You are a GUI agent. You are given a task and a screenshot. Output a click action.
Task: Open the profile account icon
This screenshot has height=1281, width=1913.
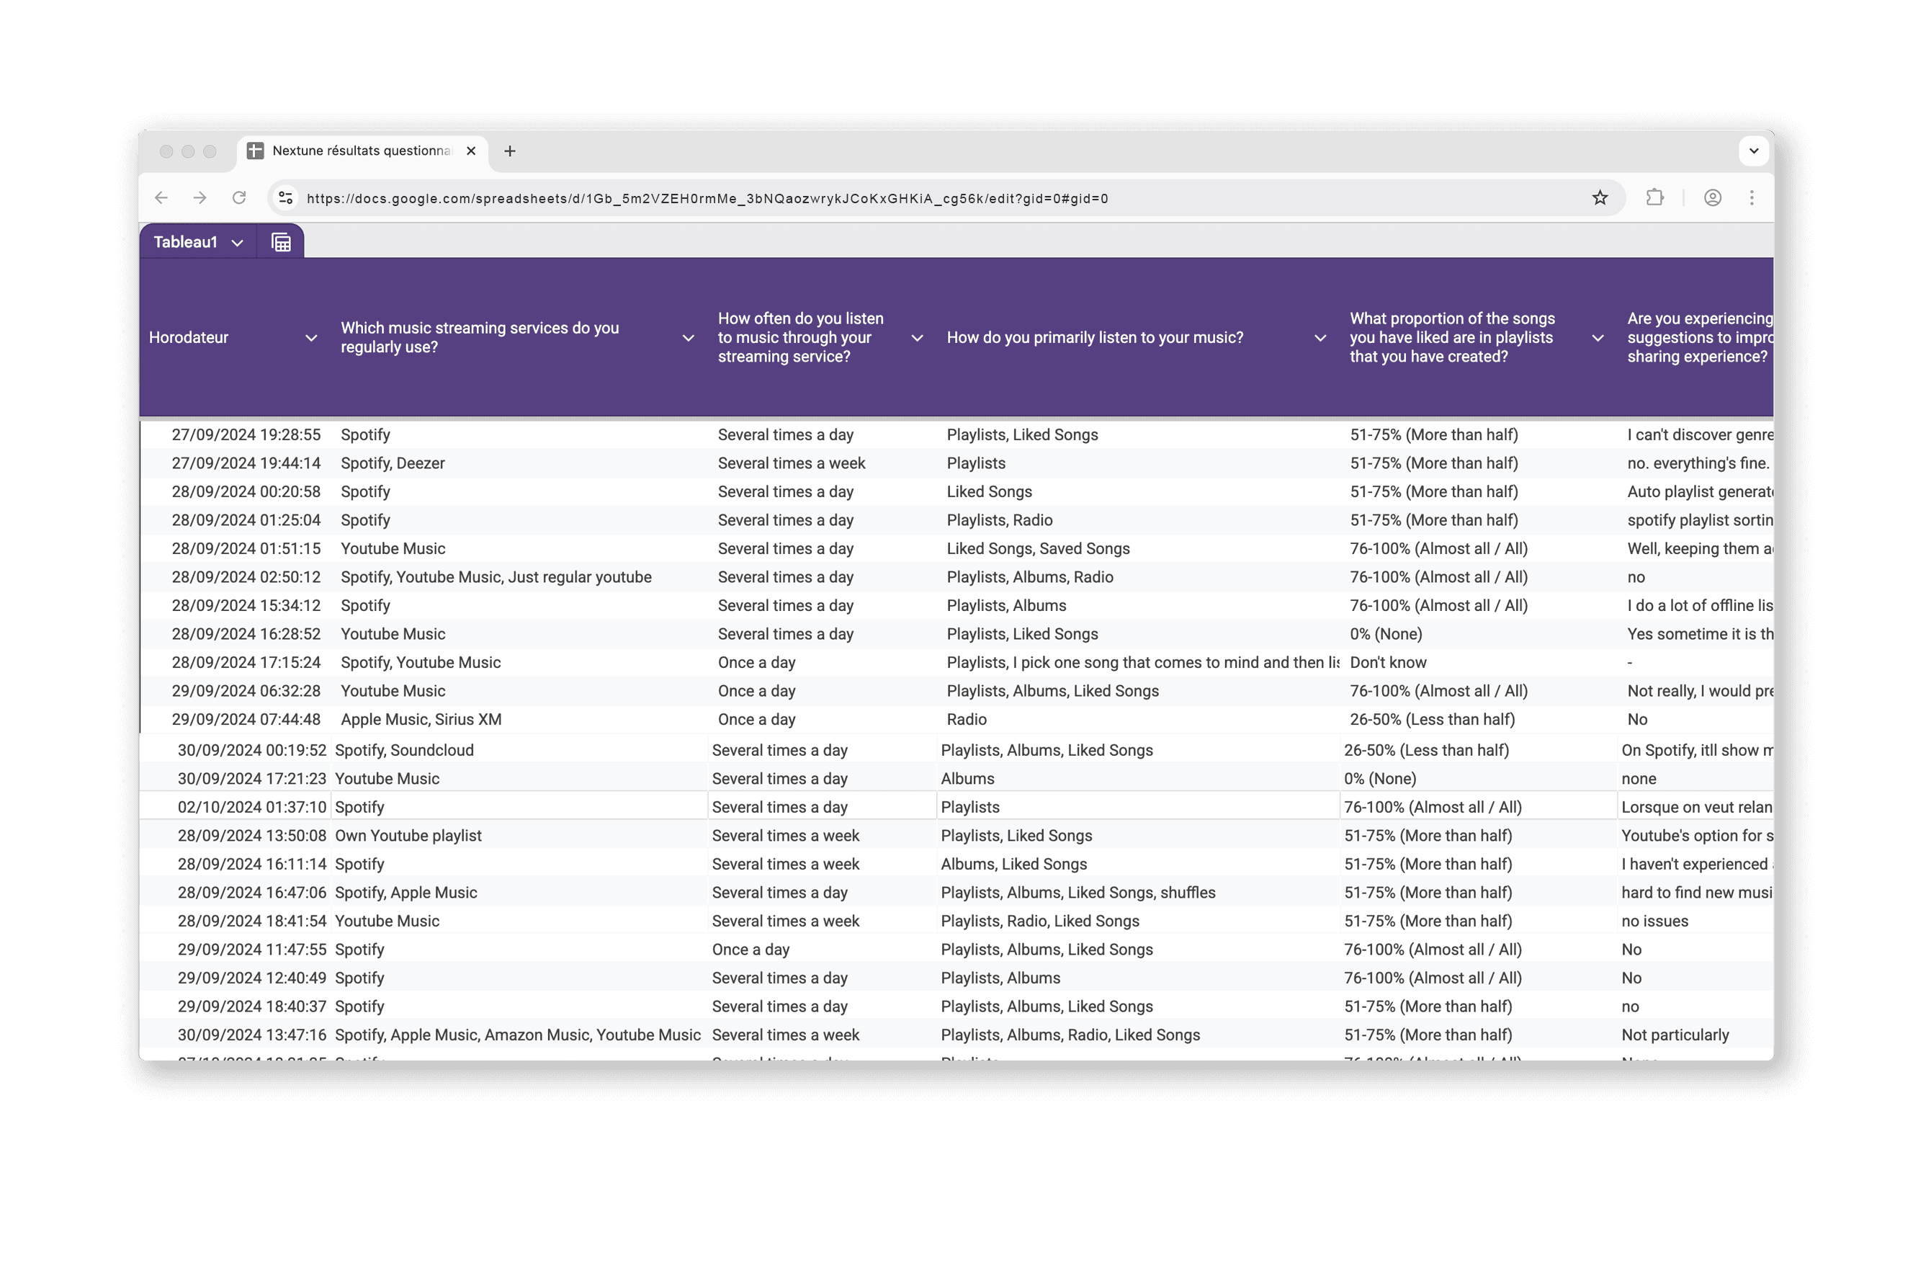tap(1712, 197)
